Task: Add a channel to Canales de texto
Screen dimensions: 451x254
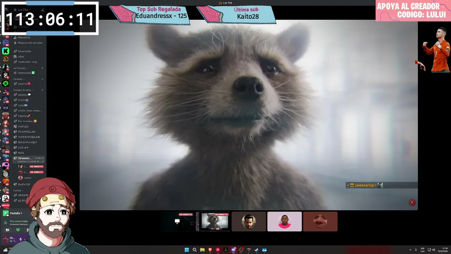Action: pos(43,90)
